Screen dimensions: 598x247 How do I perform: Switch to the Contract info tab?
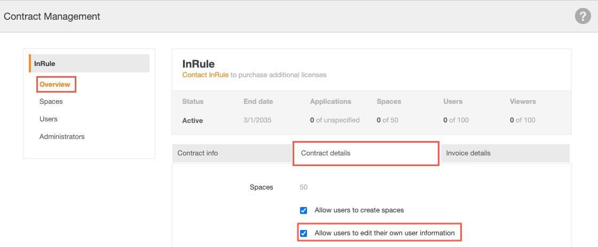coord(198,153)
